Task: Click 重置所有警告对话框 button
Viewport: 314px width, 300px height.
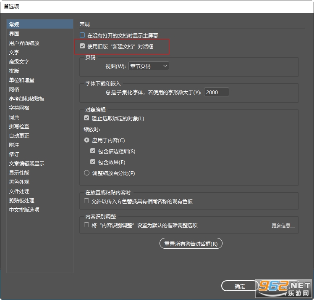Action: [191, 244]
